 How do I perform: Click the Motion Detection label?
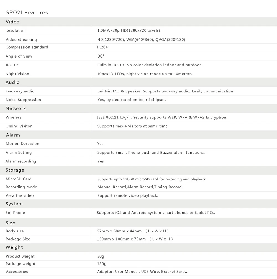tap(22, 144)
